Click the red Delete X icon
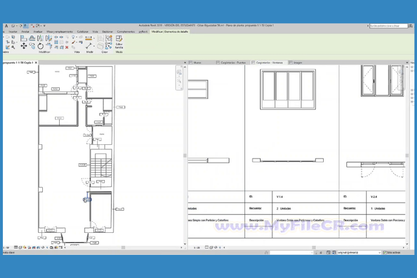The width and height of the screenshot is (417, 278). point(67,47)
